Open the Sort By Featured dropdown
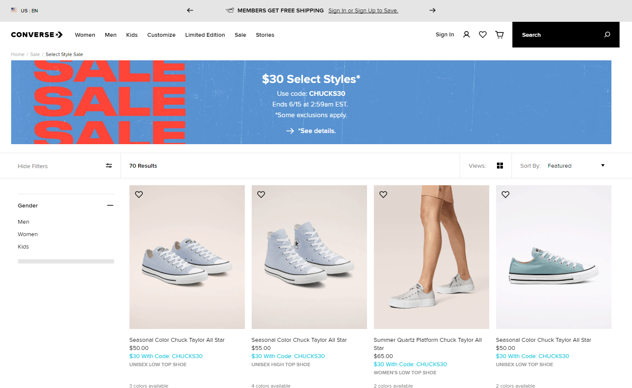This screenshot has width=632, height=388. (x=576, y=166)
